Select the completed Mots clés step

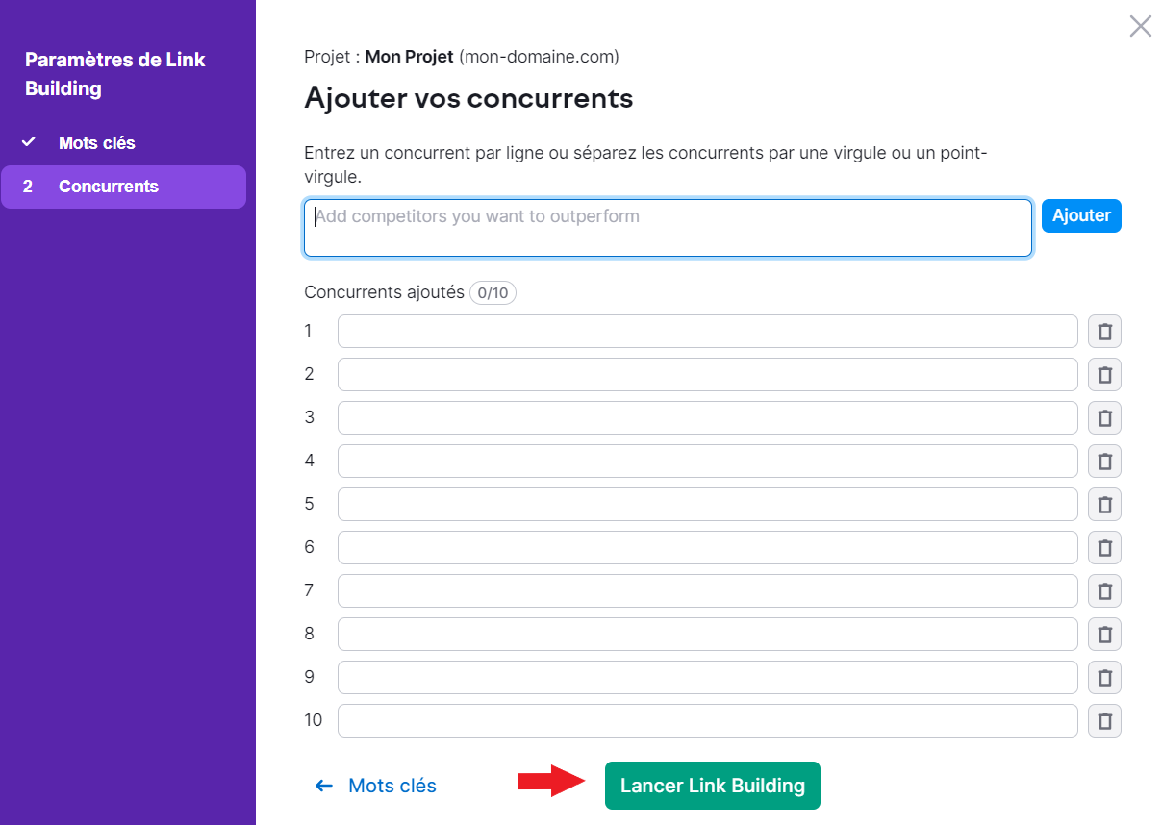tap(95, 142)
